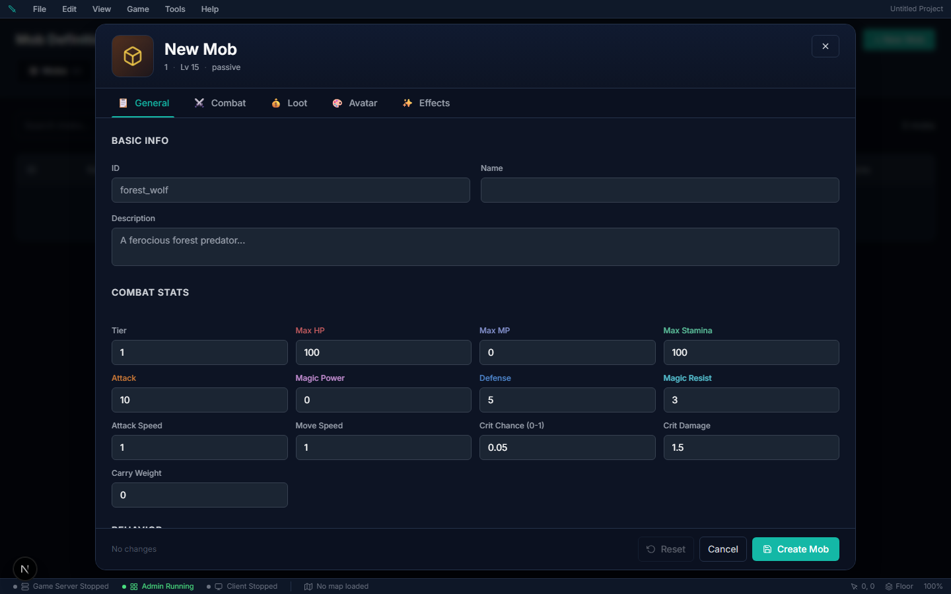951x594 pixels.
Task: Focus the Magic Resist field
Action: [x=752, y=400]
